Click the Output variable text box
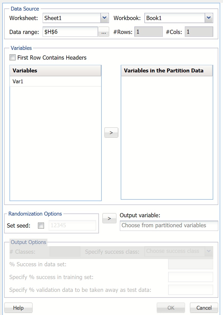The height and width of the screenshot is (315, 223). (169, 226)
